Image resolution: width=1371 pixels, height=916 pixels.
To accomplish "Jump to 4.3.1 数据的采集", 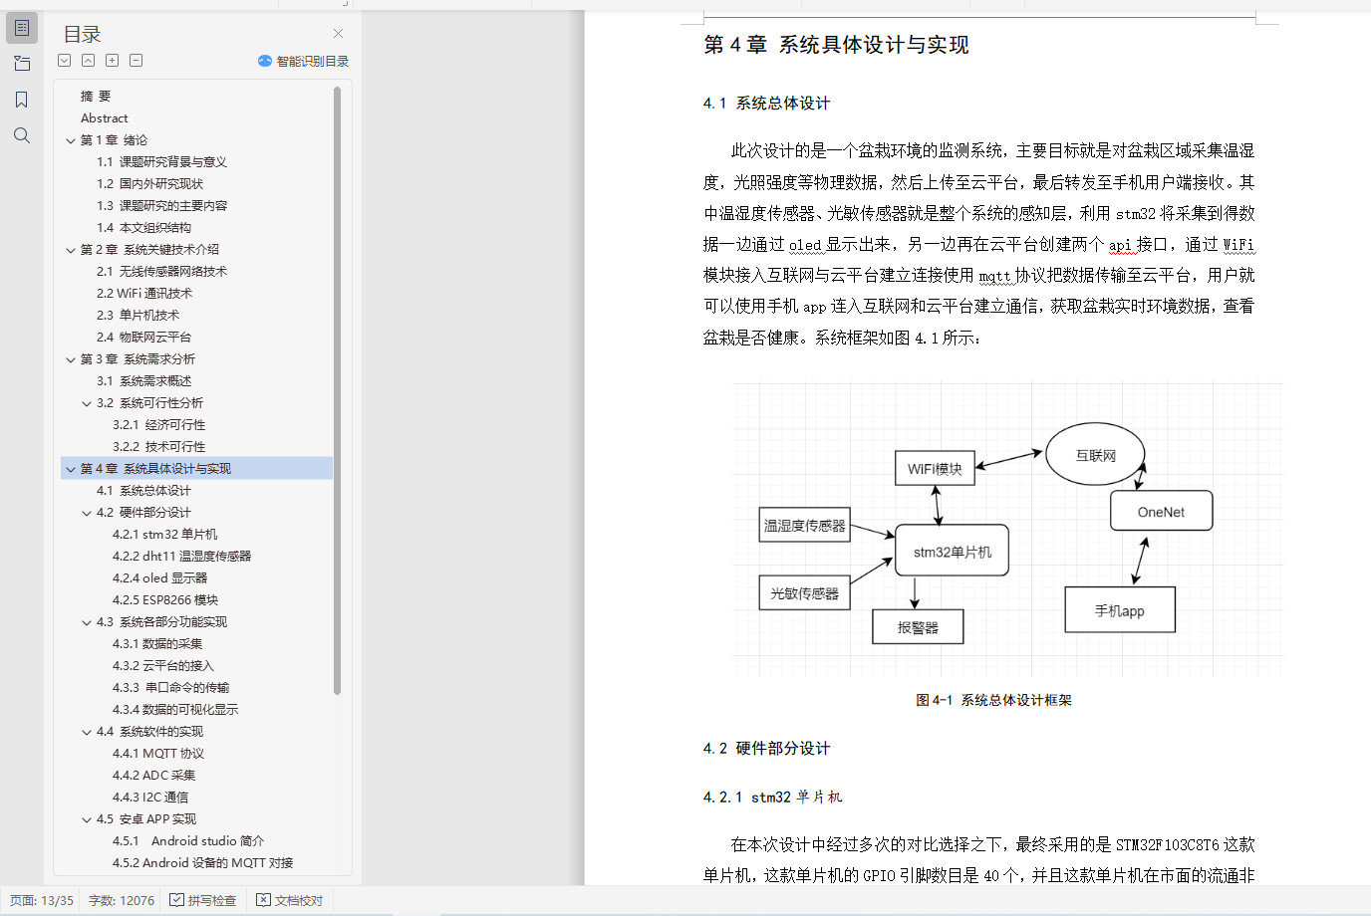I will pyautogui.click(x=157, y=644).
